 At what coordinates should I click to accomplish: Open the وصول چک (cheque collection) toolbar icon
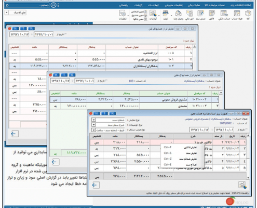(x=178, y=15)
